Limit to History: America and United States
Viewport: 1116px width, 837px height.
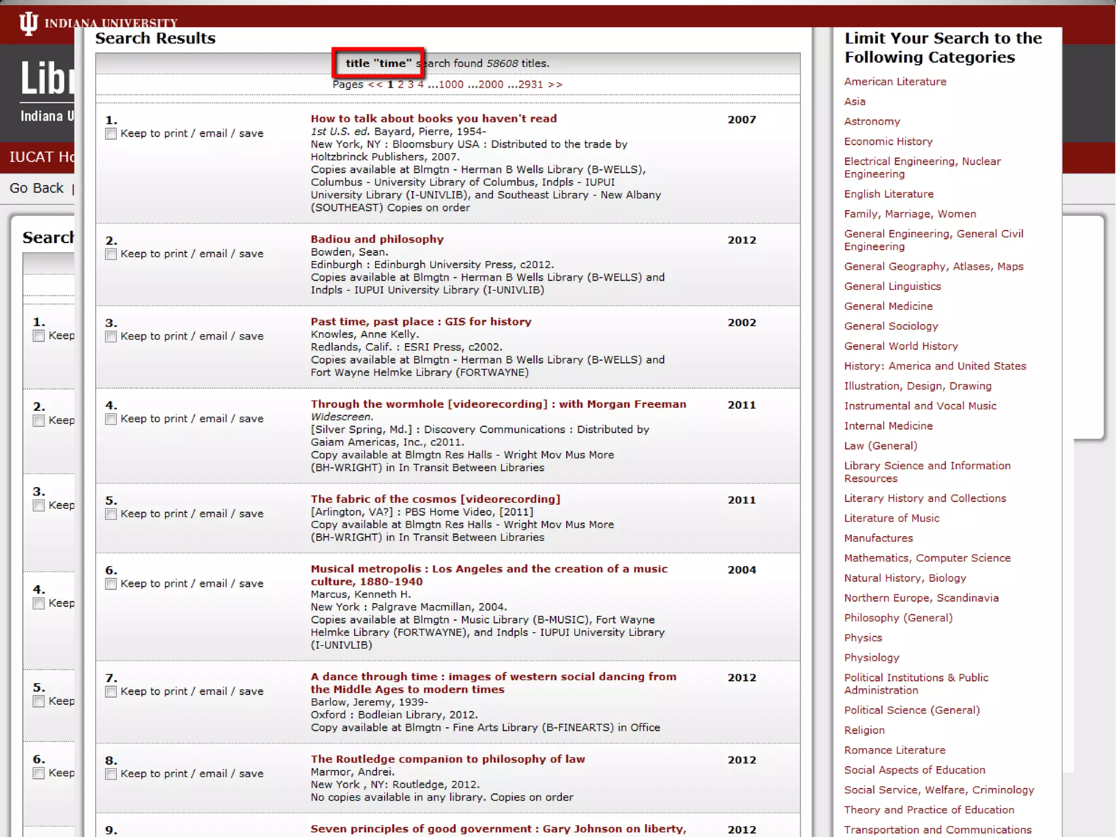[935, 366]
